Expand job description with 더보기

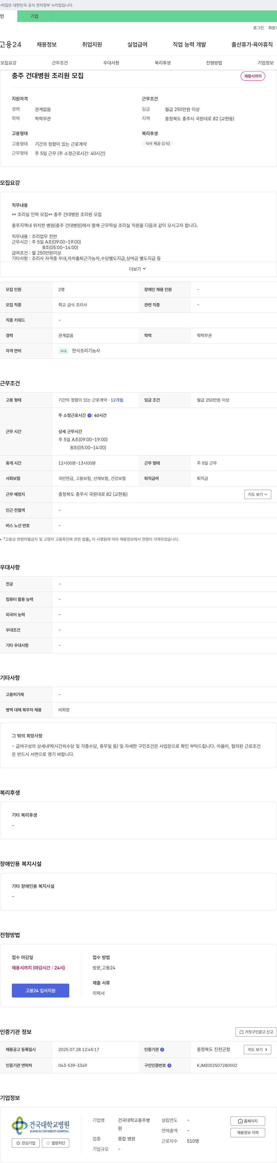tap(138, 269)
